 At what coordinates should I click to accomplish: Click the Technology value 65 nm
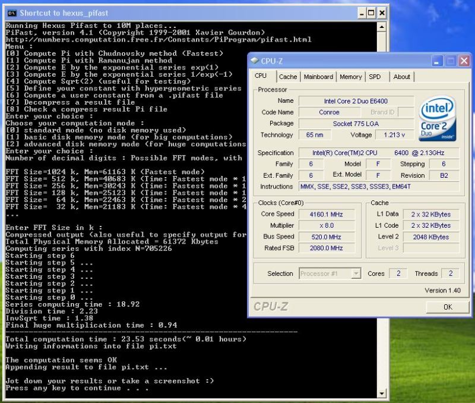315,135
